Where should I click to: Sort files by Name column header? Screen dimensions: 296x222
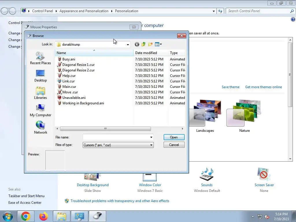coord(94,53)
